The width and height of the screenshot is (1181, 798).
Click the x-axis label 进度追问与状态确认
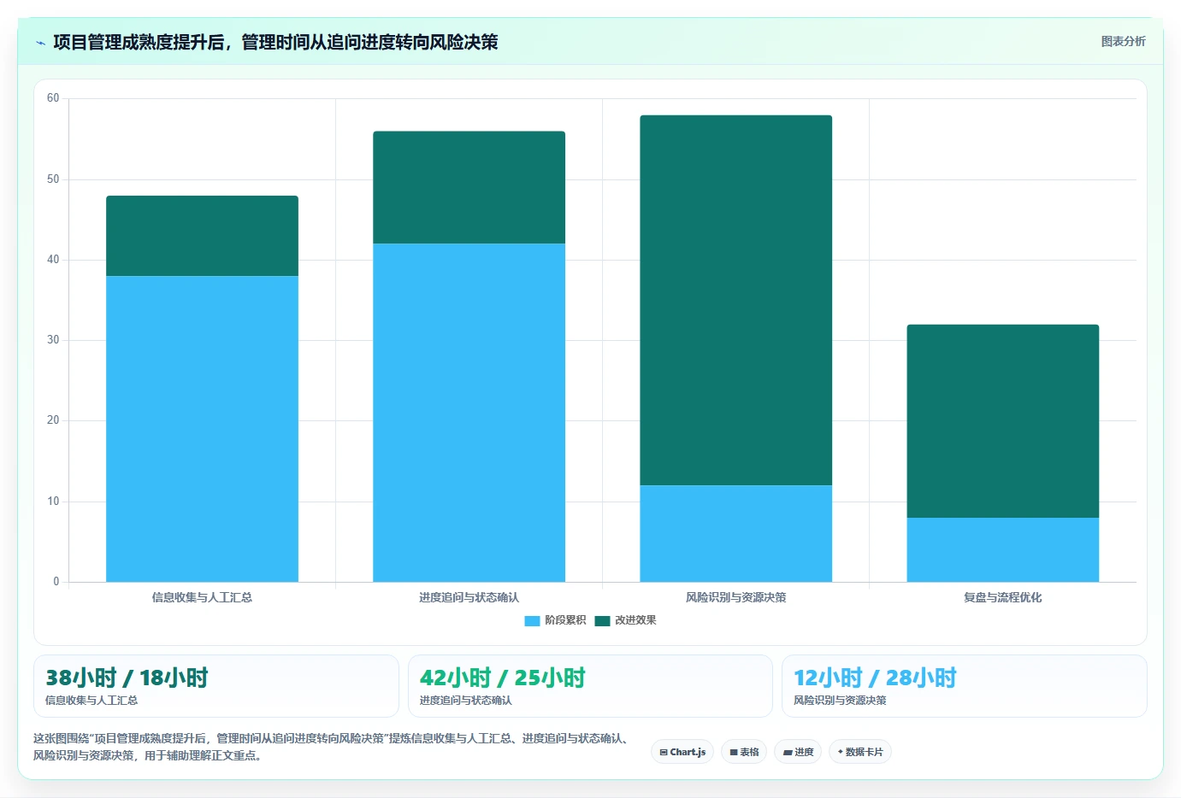click(469, 597)
